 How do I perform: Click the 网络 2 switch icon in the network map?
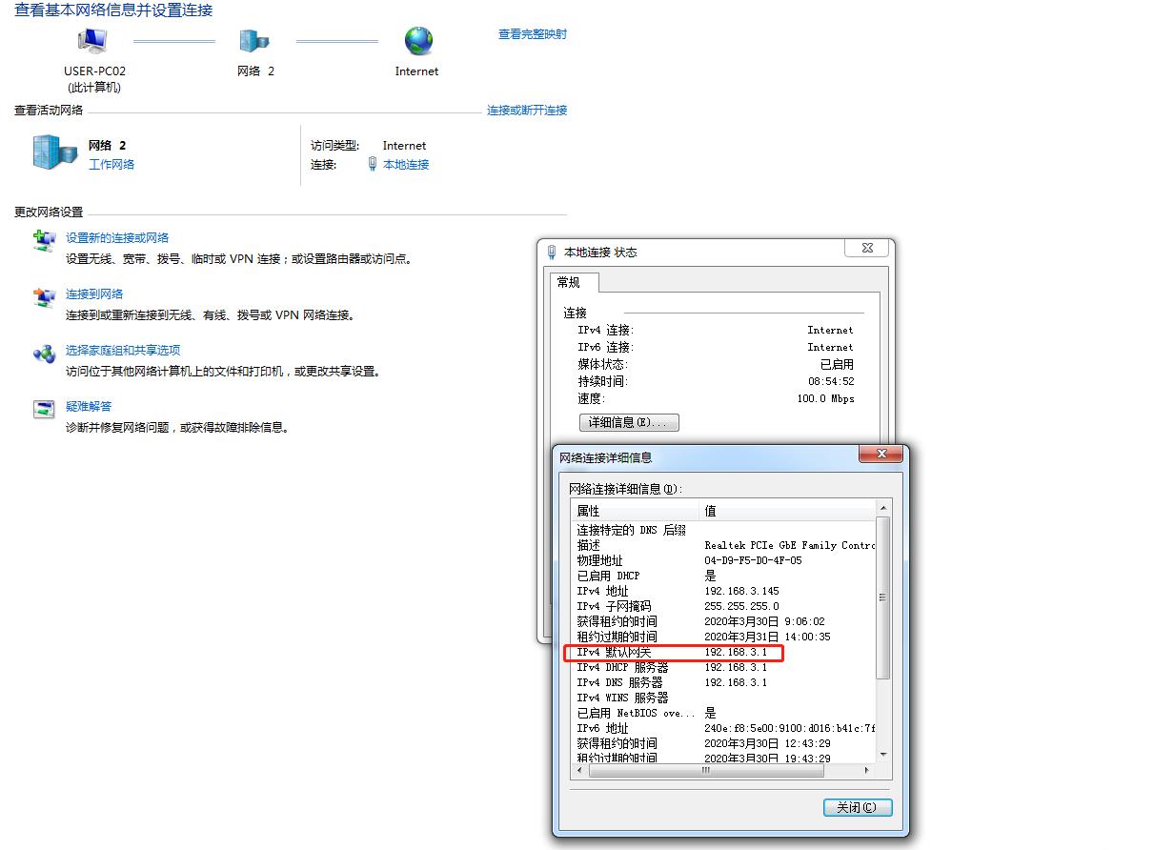pos(253,42)
